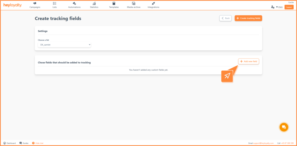Click the orange paper plane pointer icon

point(227,76)
